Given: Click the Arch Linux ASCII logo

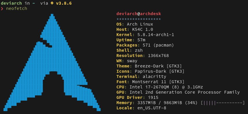Looking at the screenshot, I should pos(52,63).
